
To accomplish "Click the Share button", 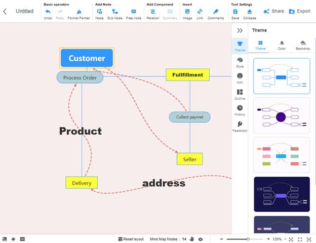I will [x=274, y=11].
